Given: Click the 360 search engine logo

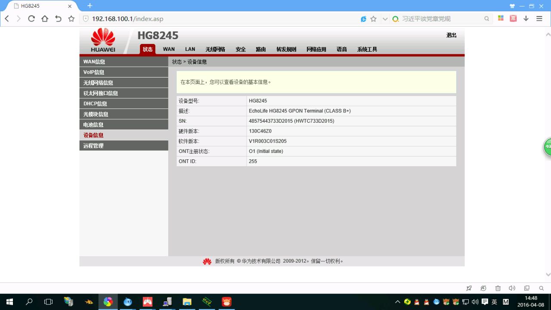Looking at the screenshot, I should pyautogui.click(x=396, y=19).
